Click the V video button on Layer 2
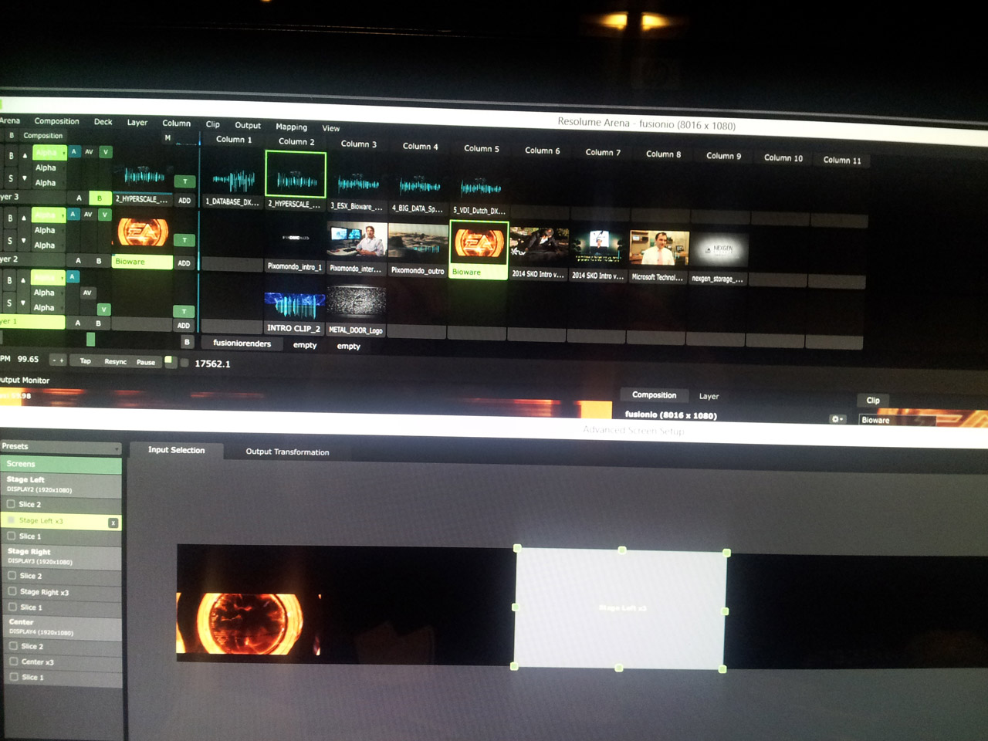 pyautogui.click(x=105, y=215)
